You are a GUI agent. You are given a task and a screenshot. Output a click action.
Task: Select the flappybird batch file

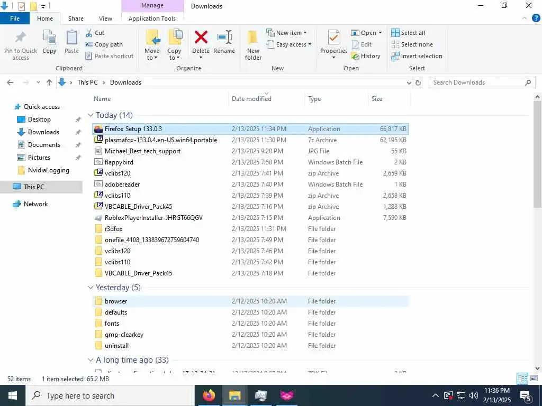250,162
